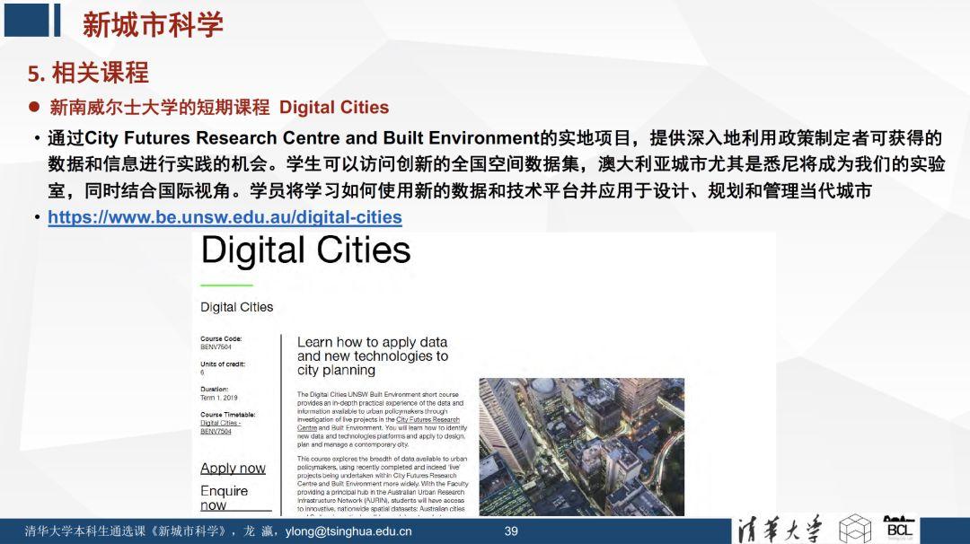Click the Course Code BENV7504 value
Screen dimensions: 970x544
pyautogui.click(x=216, y=347)
